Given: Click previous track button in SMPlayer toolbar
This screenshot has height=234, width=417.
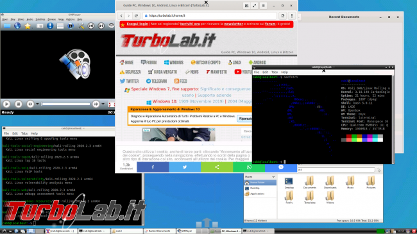Looking at the screenshot, I should tap(91, 26).
